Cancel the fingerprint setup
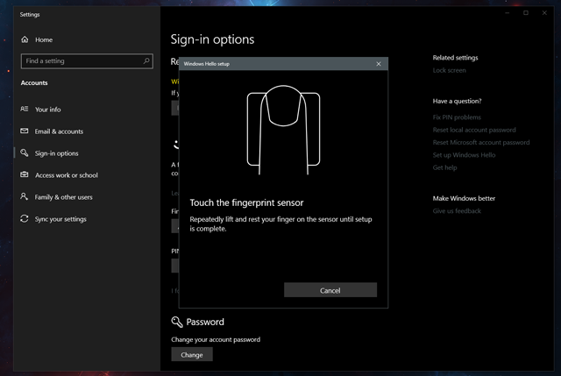Viewport: 561px width, 376px height. [x=330, y=290]
